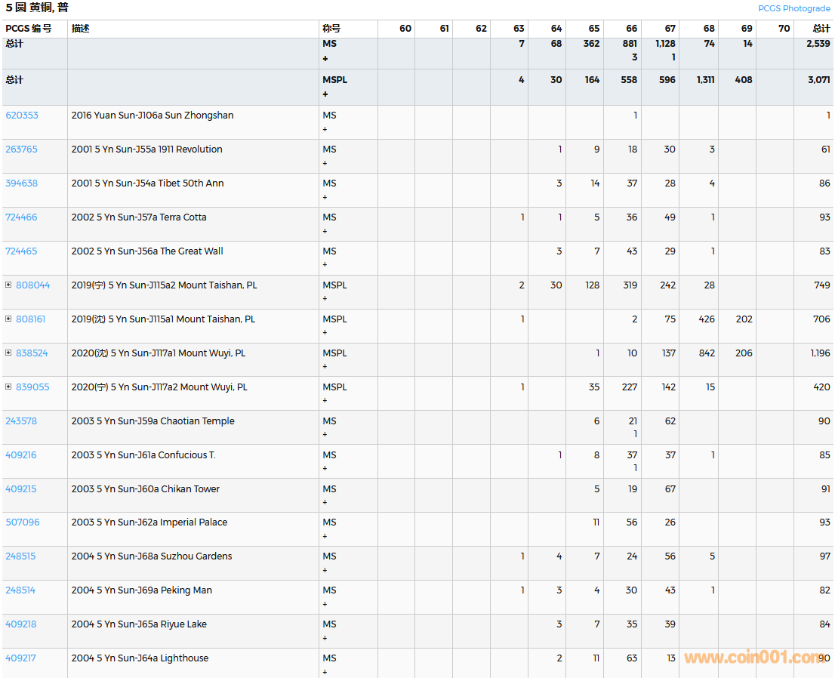The width and height of the screenshot is (835, 678).
Task: Click the plus sign in Chikan Tower row
Action: click(x=325, y=502)
